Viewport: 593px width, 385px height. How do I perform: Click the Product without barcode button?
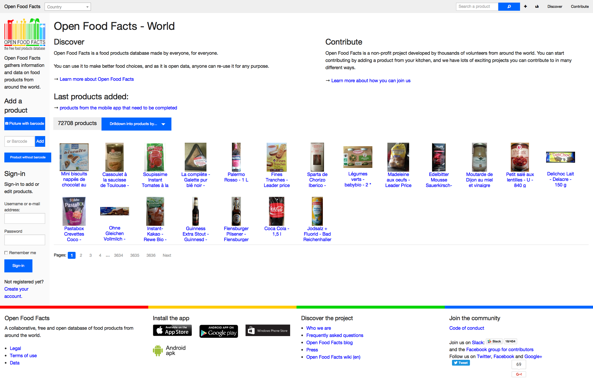(28, 157)
